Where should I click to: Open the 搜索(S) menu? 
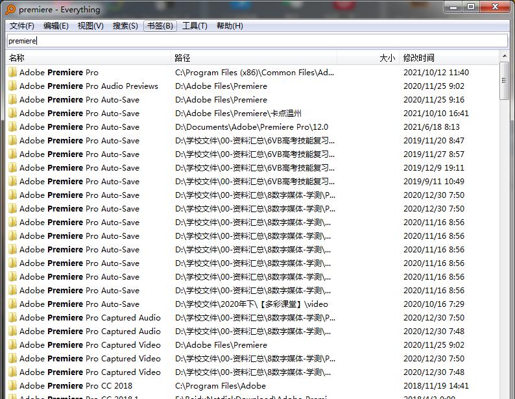coord(125,26)
